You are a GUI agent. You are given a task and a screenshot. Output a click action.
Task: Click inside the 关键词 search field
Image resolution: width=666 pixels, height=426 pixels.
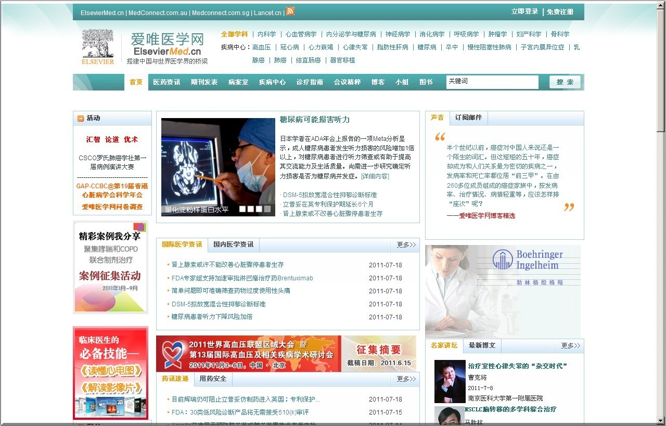coord(492,82)
